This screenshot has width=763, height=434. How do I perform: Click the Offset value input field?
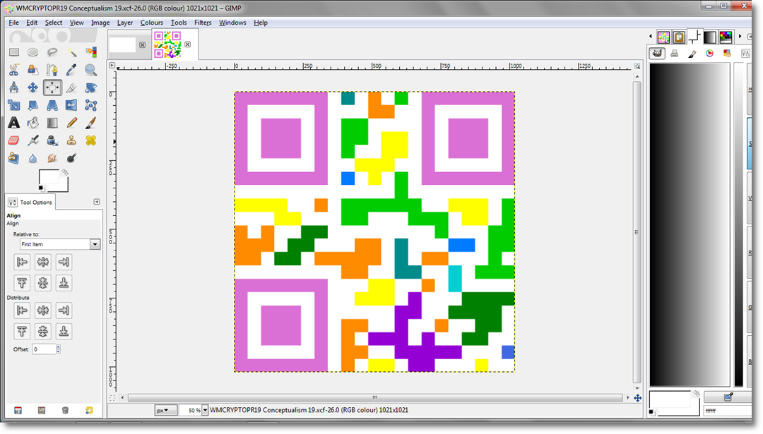point(44,349)
